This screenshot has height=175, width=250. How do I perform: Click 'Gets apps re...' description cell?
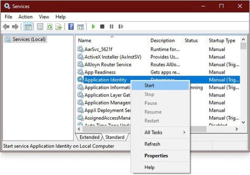pos(165,72)
